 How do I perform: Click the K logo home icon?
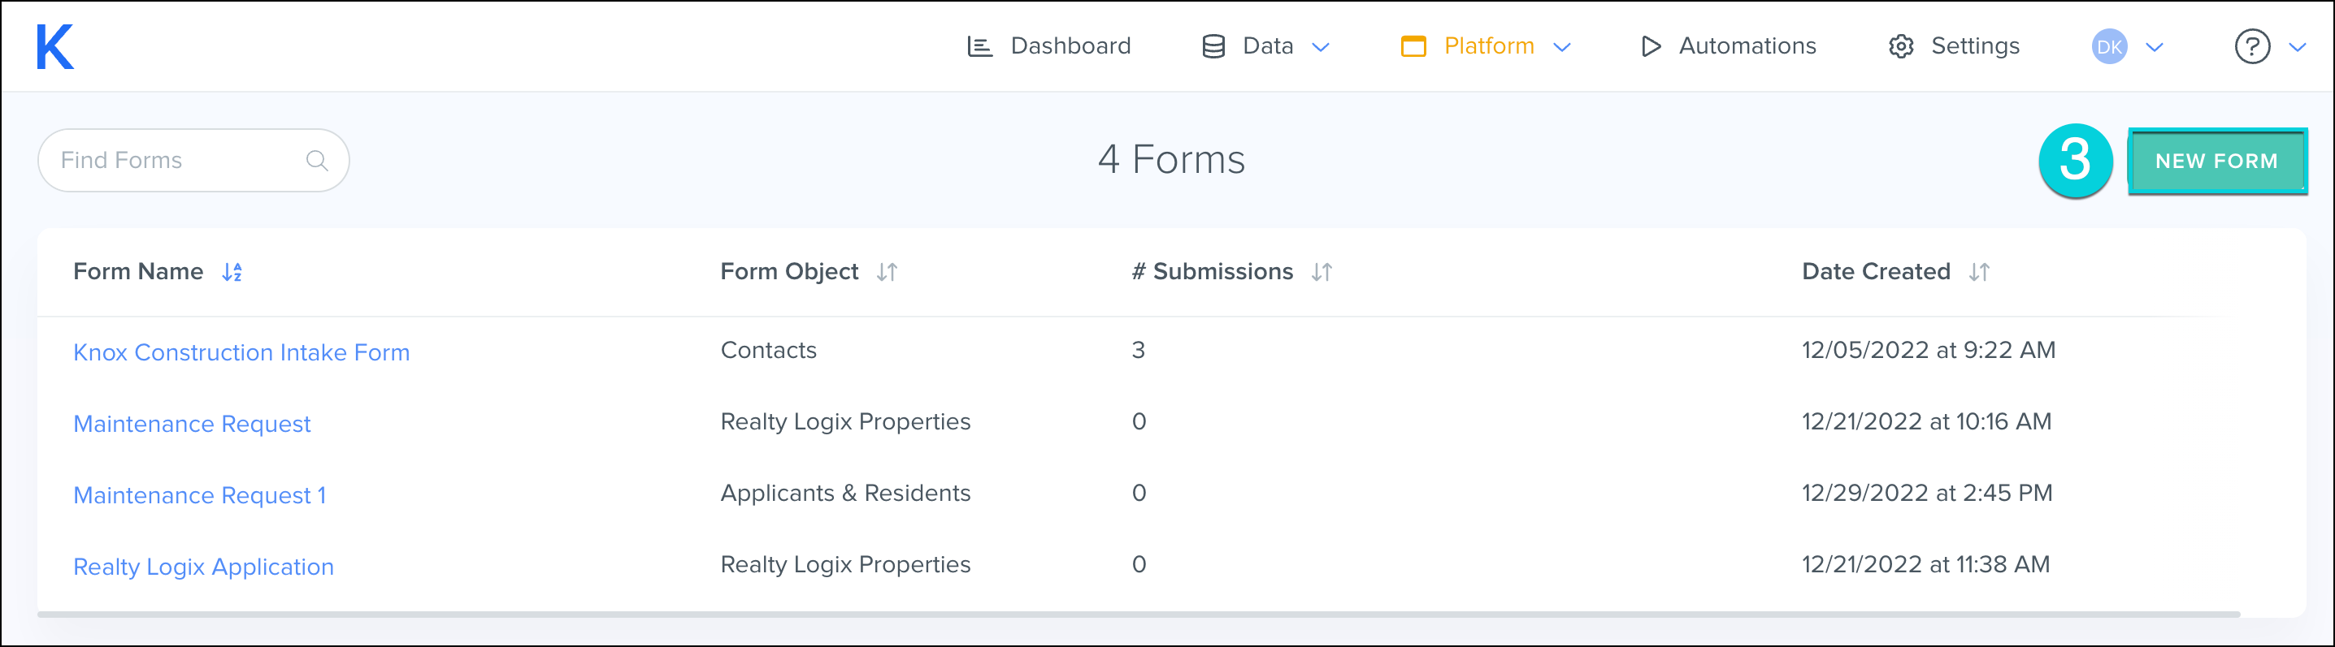pyautogui.click(x=54, y=46)
